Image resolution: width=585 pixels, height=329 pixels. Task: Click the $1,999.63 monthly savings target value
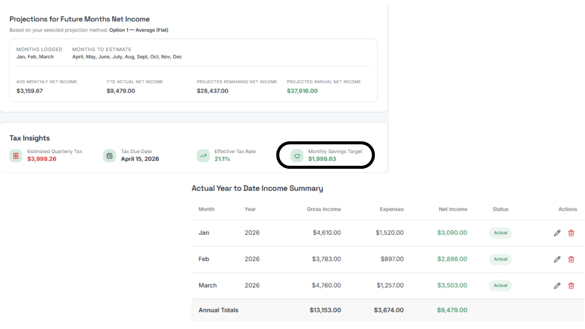(322, 159)
